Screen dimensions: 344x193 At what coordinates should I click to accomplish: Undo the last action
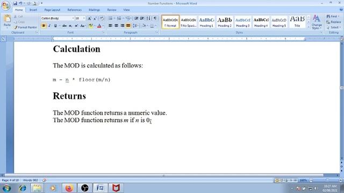pos(20,3)
